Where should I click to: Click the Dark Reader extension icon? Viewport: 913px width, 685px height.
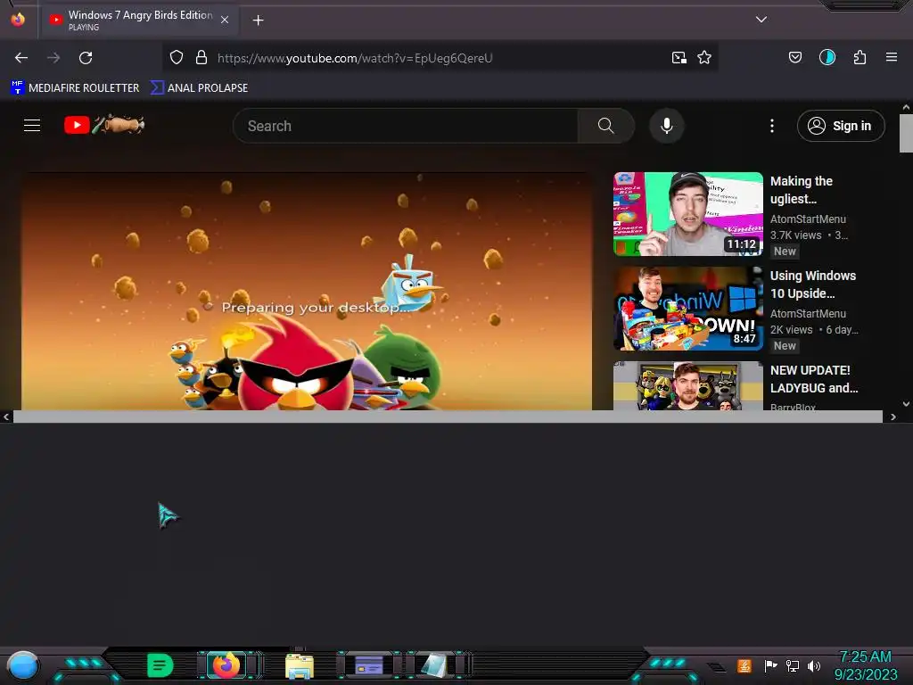coord(827,57)
